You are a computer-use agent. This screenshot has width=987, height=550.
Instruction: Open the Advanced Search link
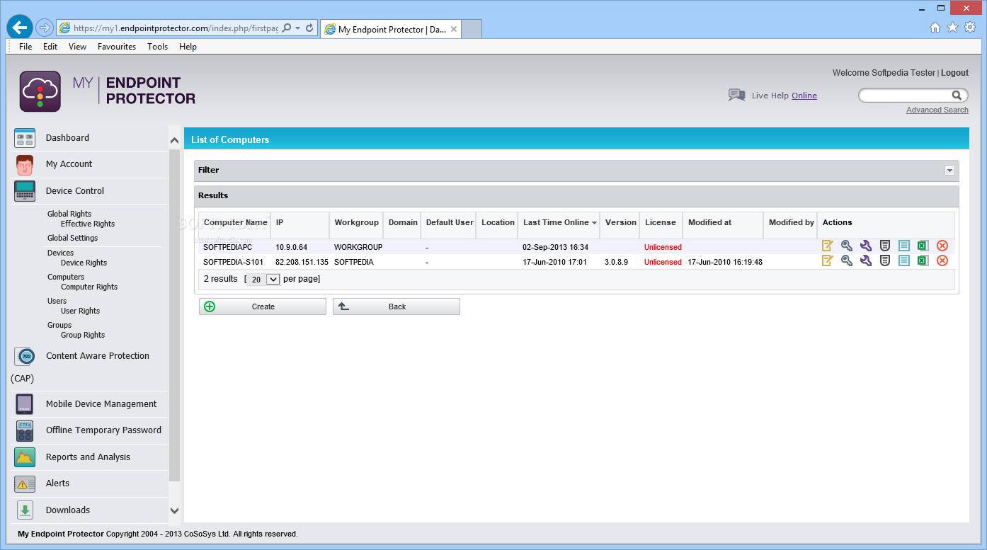tap(937, 110)
